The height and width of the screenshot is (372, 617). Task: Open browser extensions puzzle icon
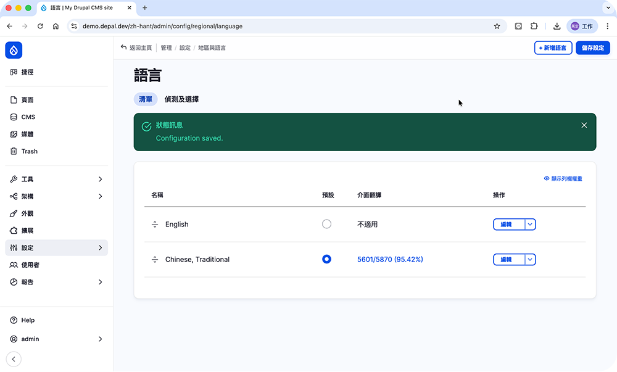pos(534,27)
